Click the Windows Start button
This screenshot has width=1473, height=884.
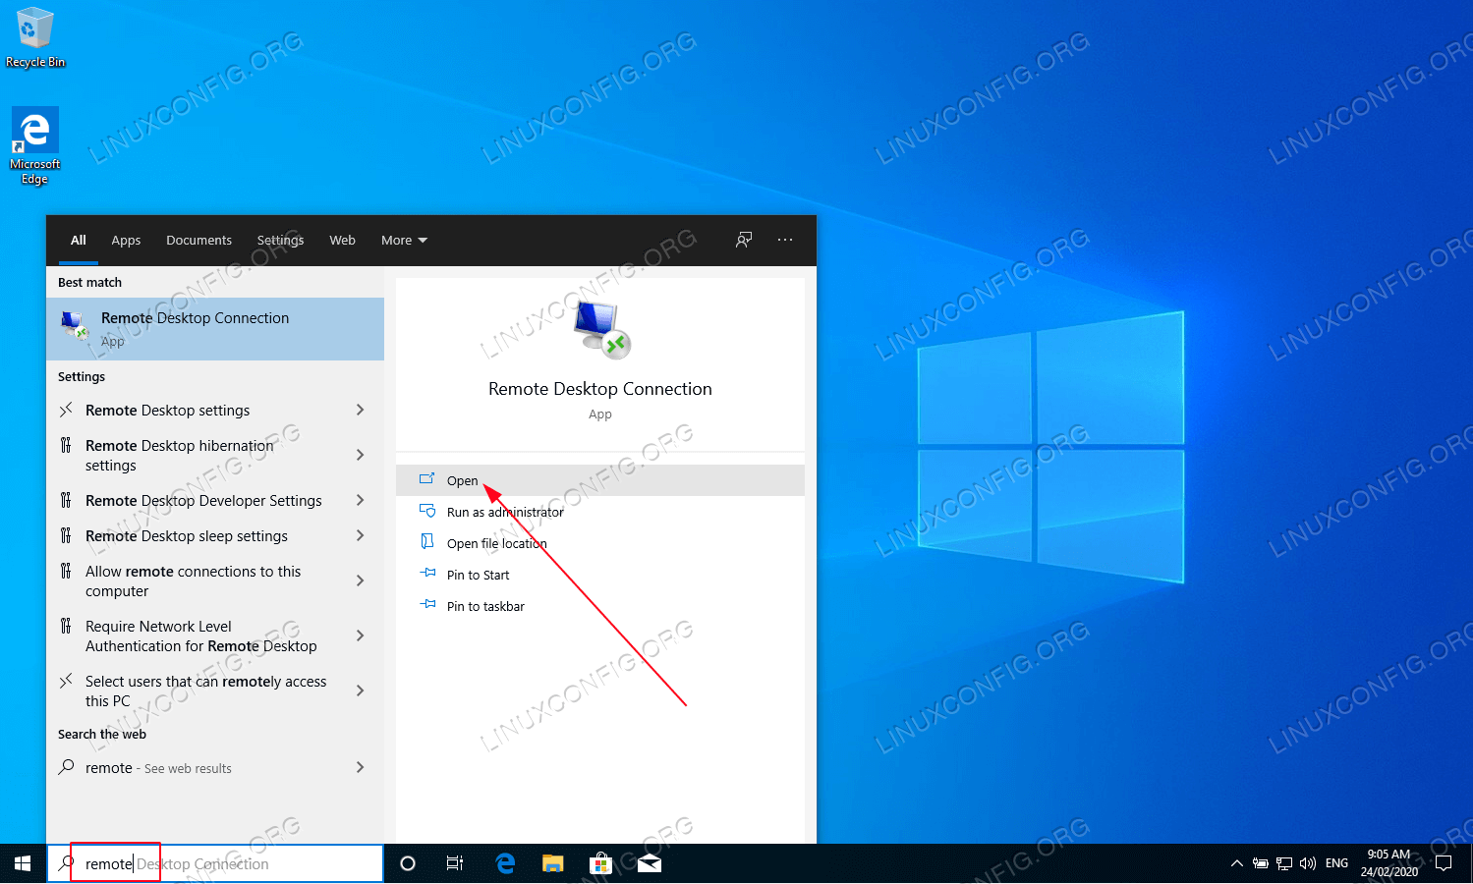pos(23,863)
